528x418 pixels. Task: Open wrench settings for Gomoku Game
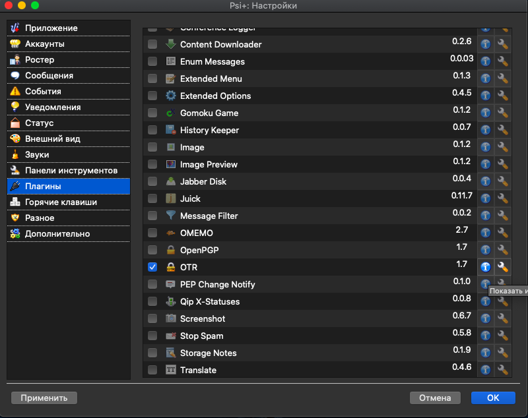pos(502,113)
